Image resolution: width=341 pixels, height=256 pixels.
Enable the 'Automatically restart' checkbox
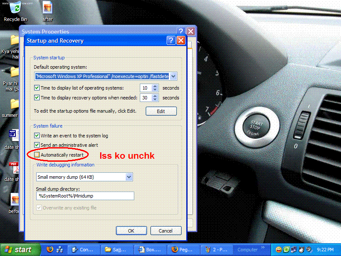tap(37, 154)
